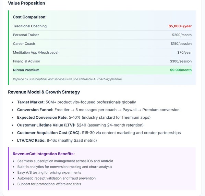Click the Traditional Coaching row label
The height and width of the screenshot is (196, 205).
30,26
